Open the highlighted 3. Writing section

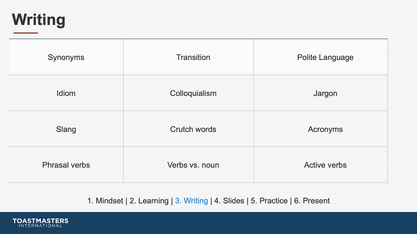192,201
